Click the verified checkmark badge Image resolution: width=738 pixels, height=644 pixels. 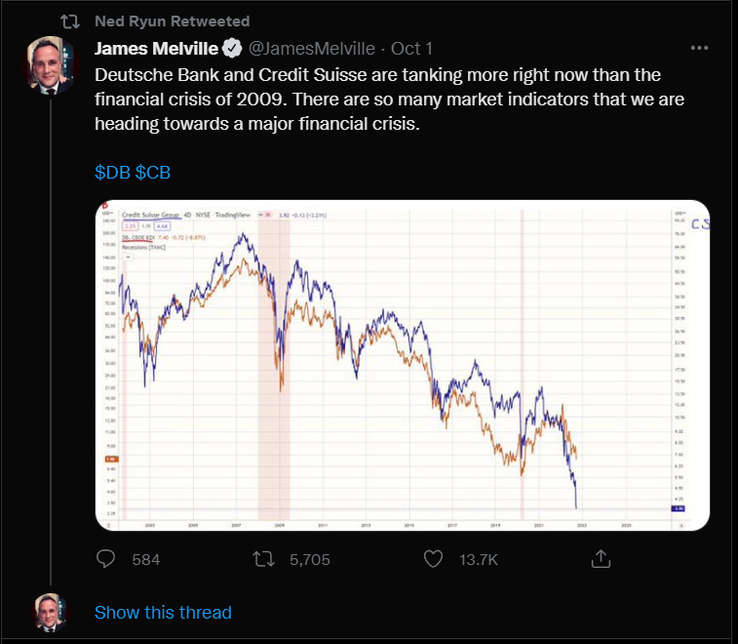tap(232, 49)
